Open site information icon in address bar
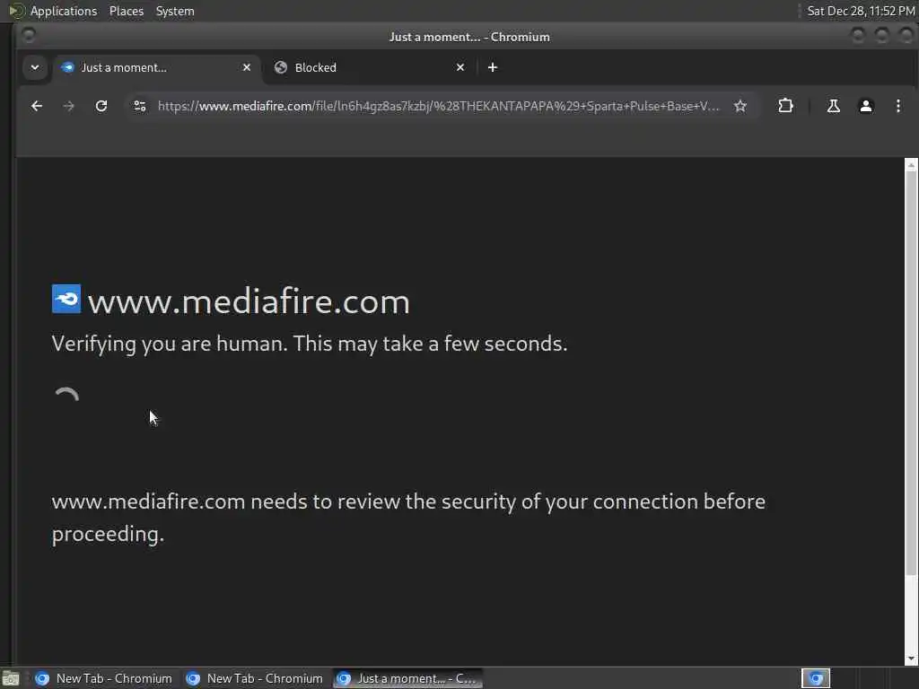This screenshot has width=919, height=689. tap(140, 106)
